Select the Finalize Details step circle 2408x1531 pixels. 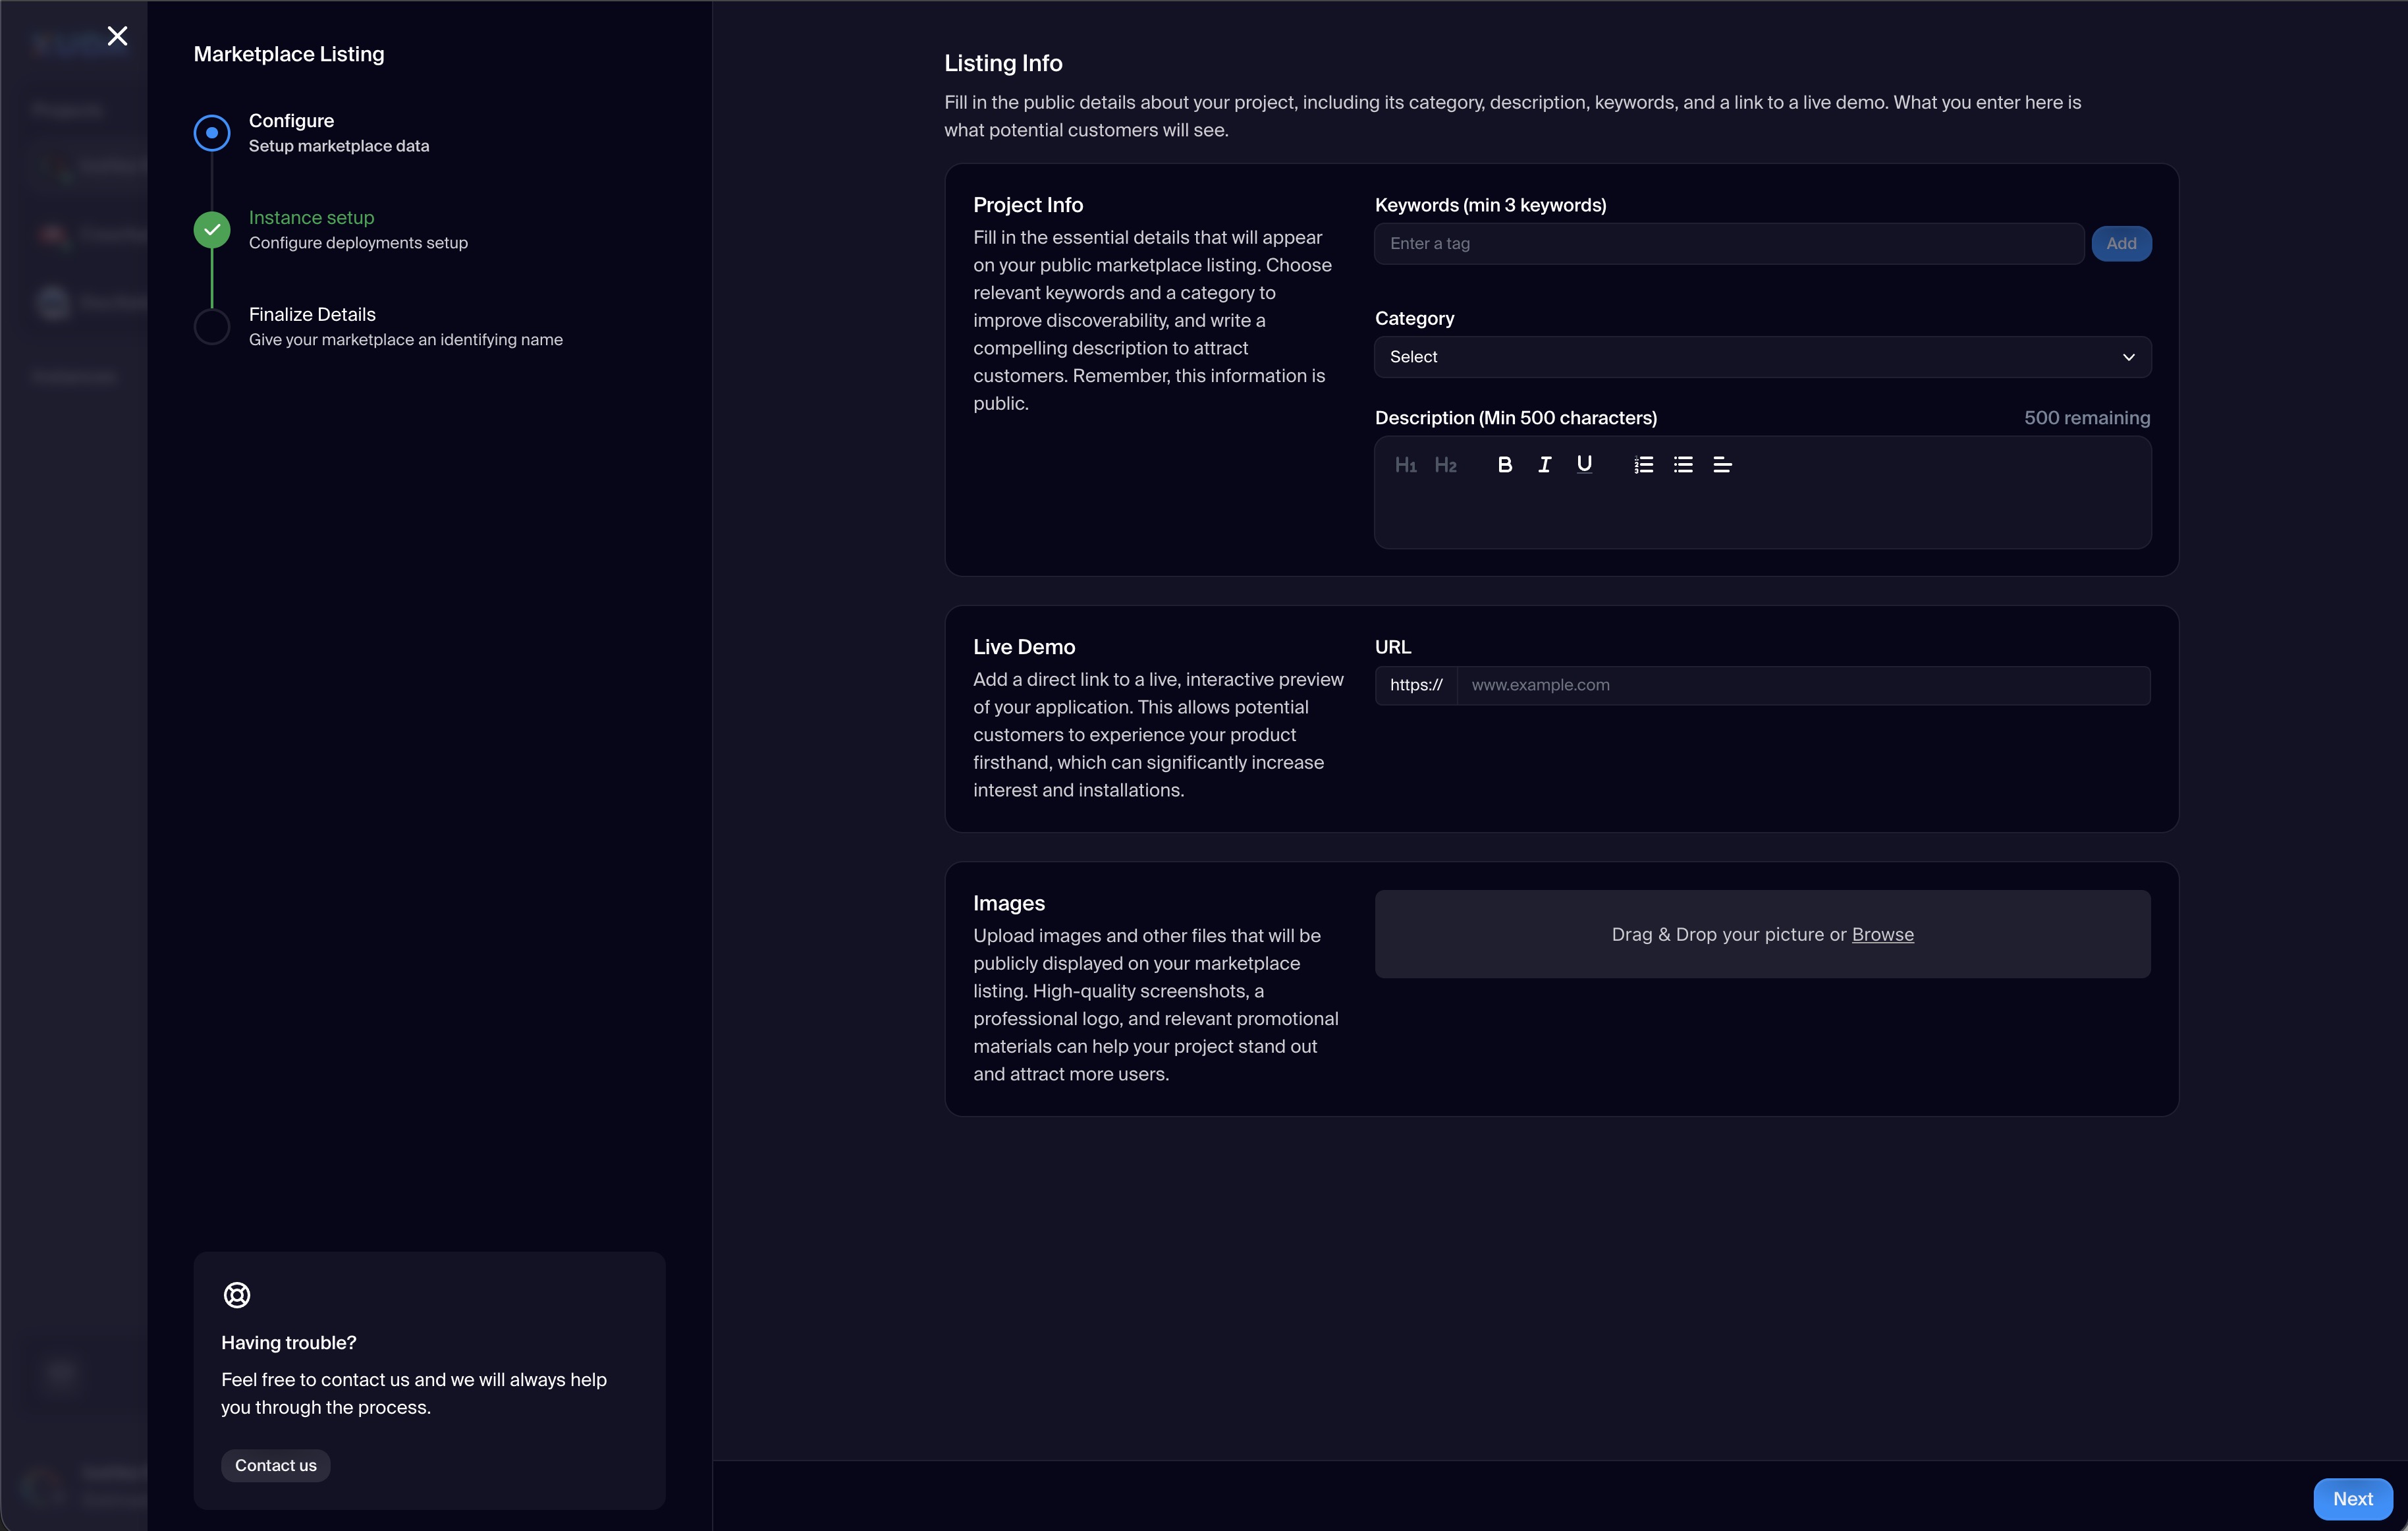tap(212, 327)
